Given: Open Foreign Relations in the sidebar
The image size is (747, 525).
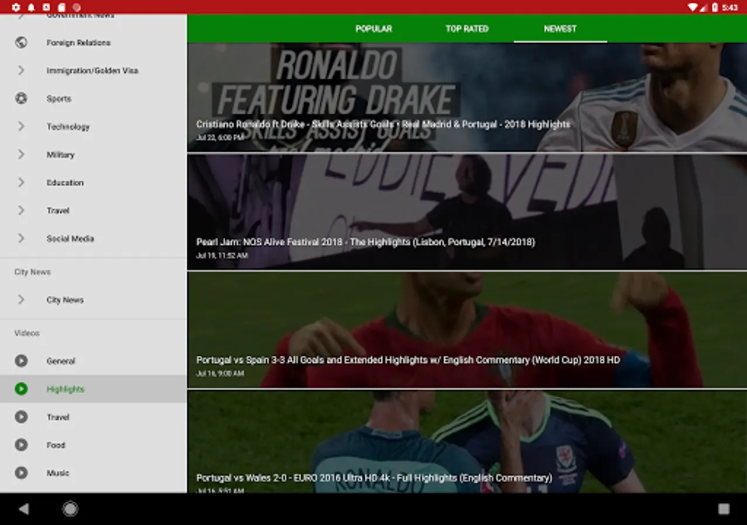Looking at the screenshot, I should [x=93, y=43].
